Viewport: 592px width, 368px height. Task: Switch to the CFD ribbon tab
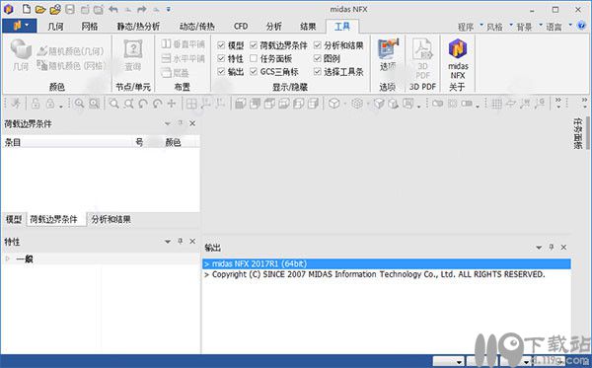[x=241, y=27]
